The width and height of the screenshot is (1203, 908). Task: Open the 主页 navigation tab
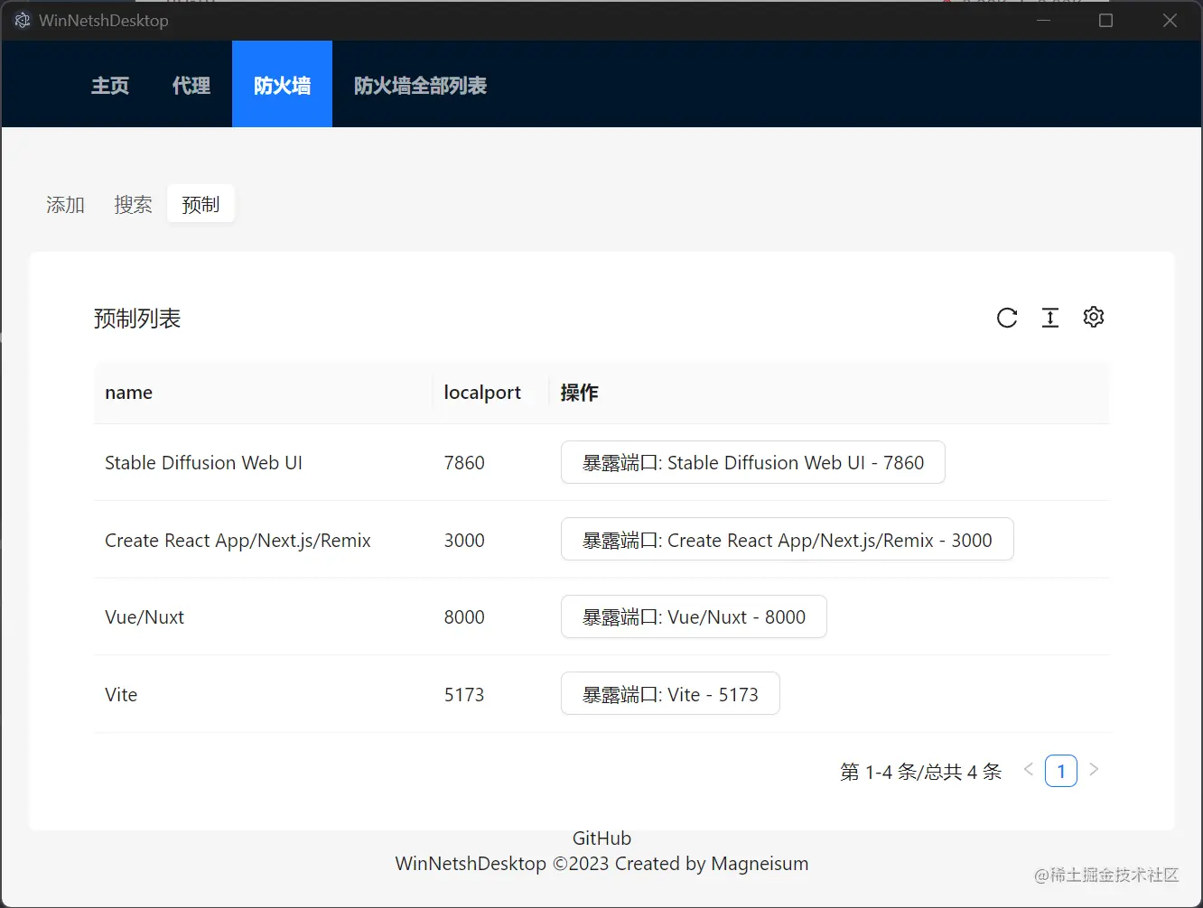(110, 86)
